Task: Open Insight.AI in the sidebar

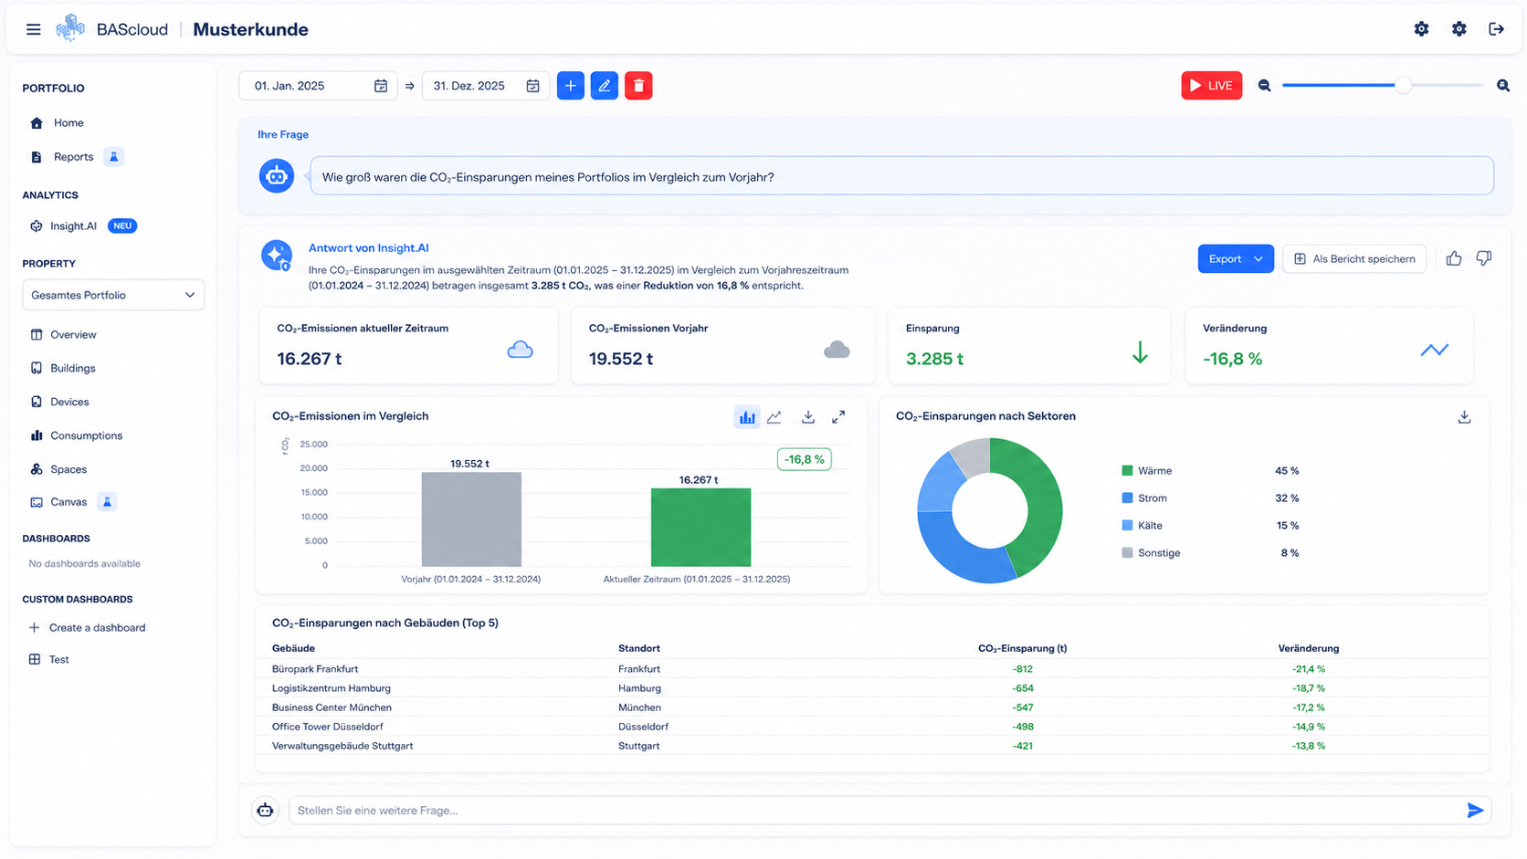Action: tap(74, 226)
